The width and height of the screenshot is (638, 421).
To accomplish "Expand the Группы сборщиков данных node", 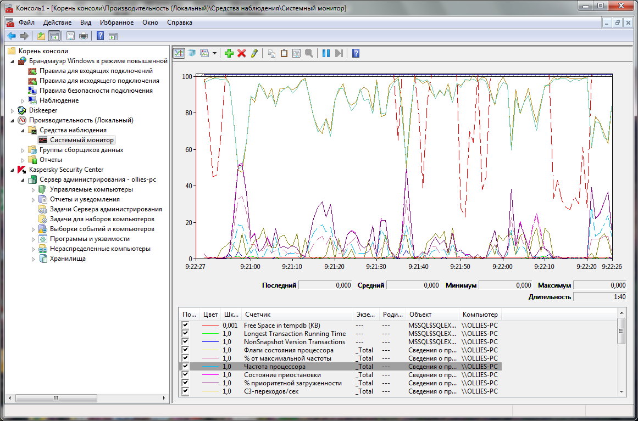I will click(x=23, y=150).
